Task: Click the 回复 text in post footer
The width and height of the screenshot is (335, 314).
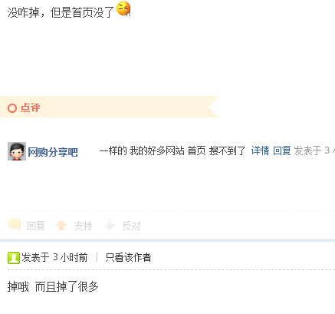Action: click(36, 226)
